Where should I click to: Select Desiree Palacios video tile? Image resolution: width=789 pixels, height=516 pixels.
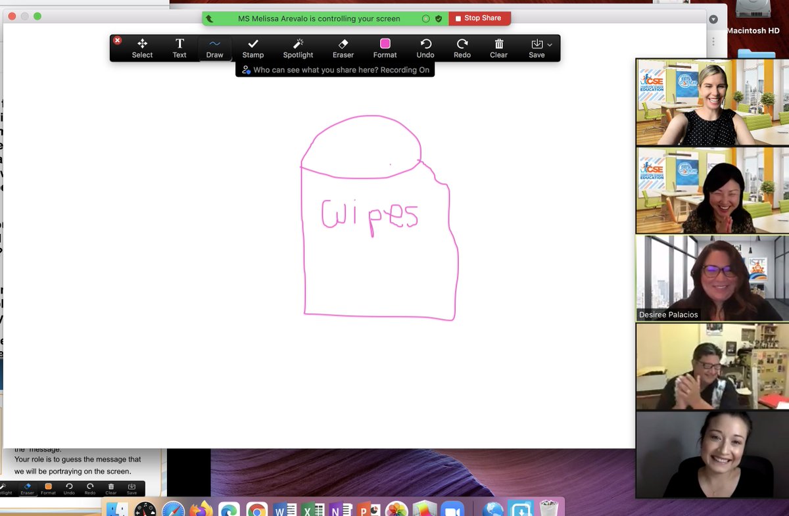point(713,278)
